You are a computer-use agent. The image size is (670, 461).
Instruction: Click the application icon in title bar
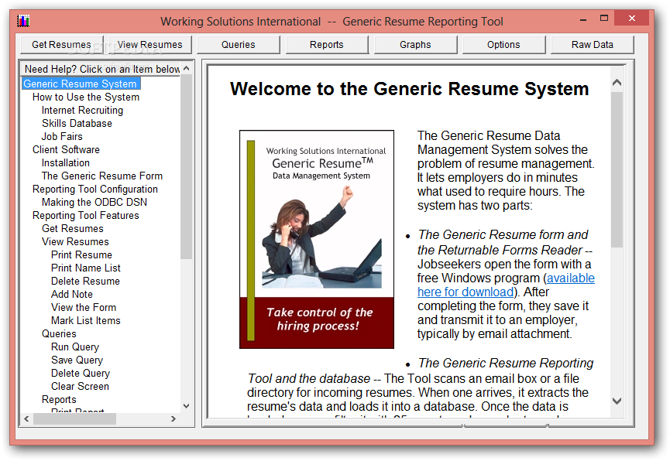23,21
